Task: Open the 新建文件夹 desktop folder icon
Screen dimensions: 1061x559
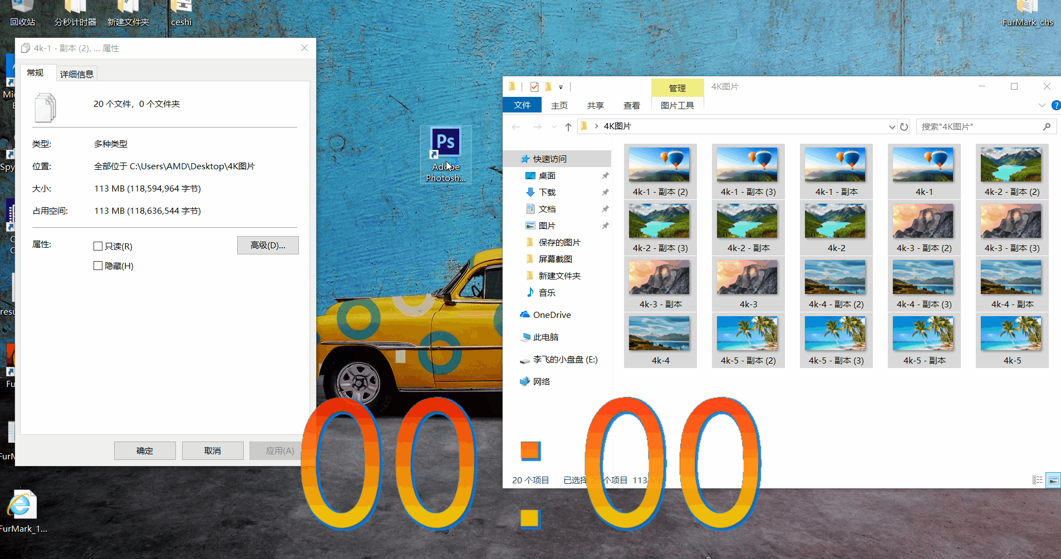Action: click(128, 13)
